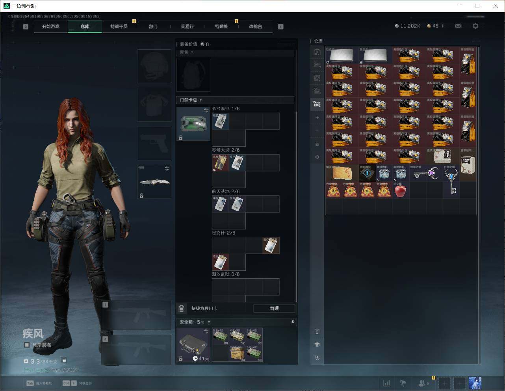Screen dimensions: 505x391
Task: Select the empty body armor slot
Action: [154, 105]
